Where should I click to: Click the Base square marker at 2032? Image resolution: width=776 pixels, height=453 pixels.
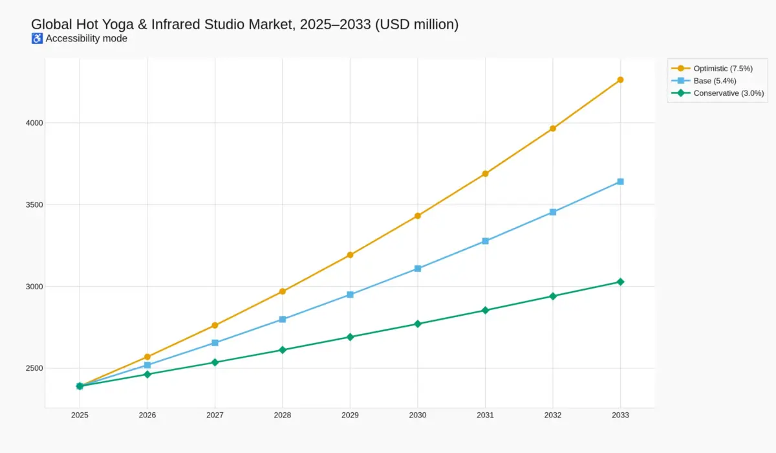point(553,212)
